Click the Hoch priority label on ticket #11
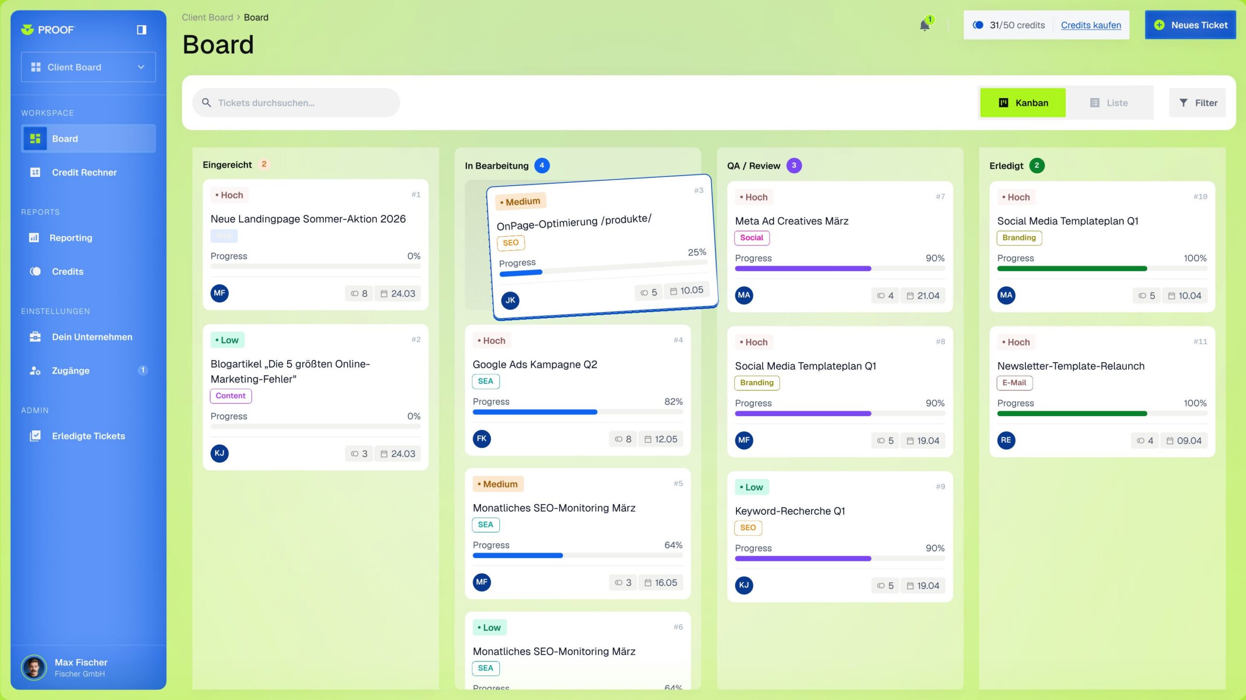The width and height of the screenshot is (1246, 700). click(x=1016, y=342)
